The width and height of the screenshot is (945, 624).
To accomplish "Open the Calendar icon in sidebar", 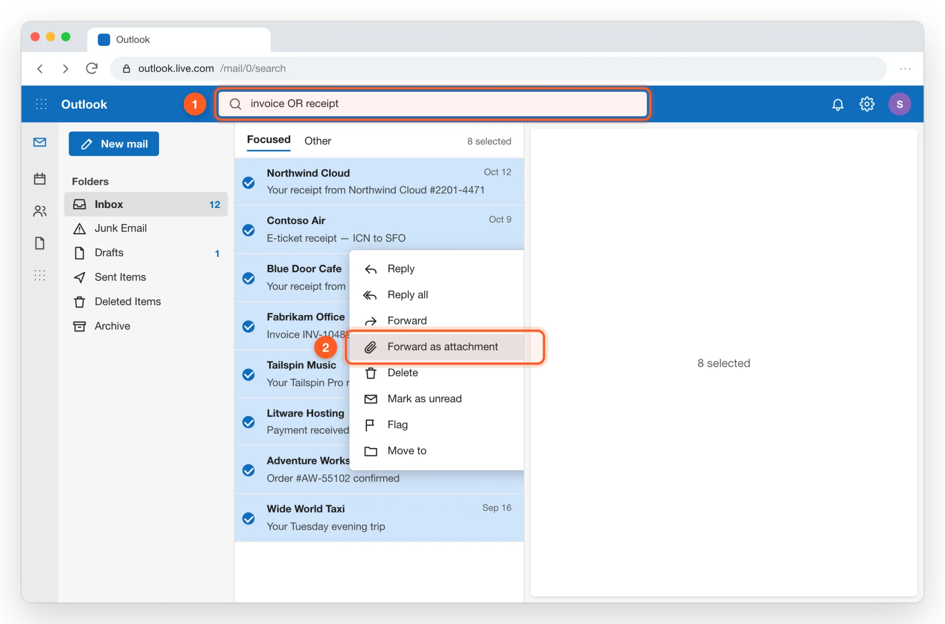I will coord(40,179).
